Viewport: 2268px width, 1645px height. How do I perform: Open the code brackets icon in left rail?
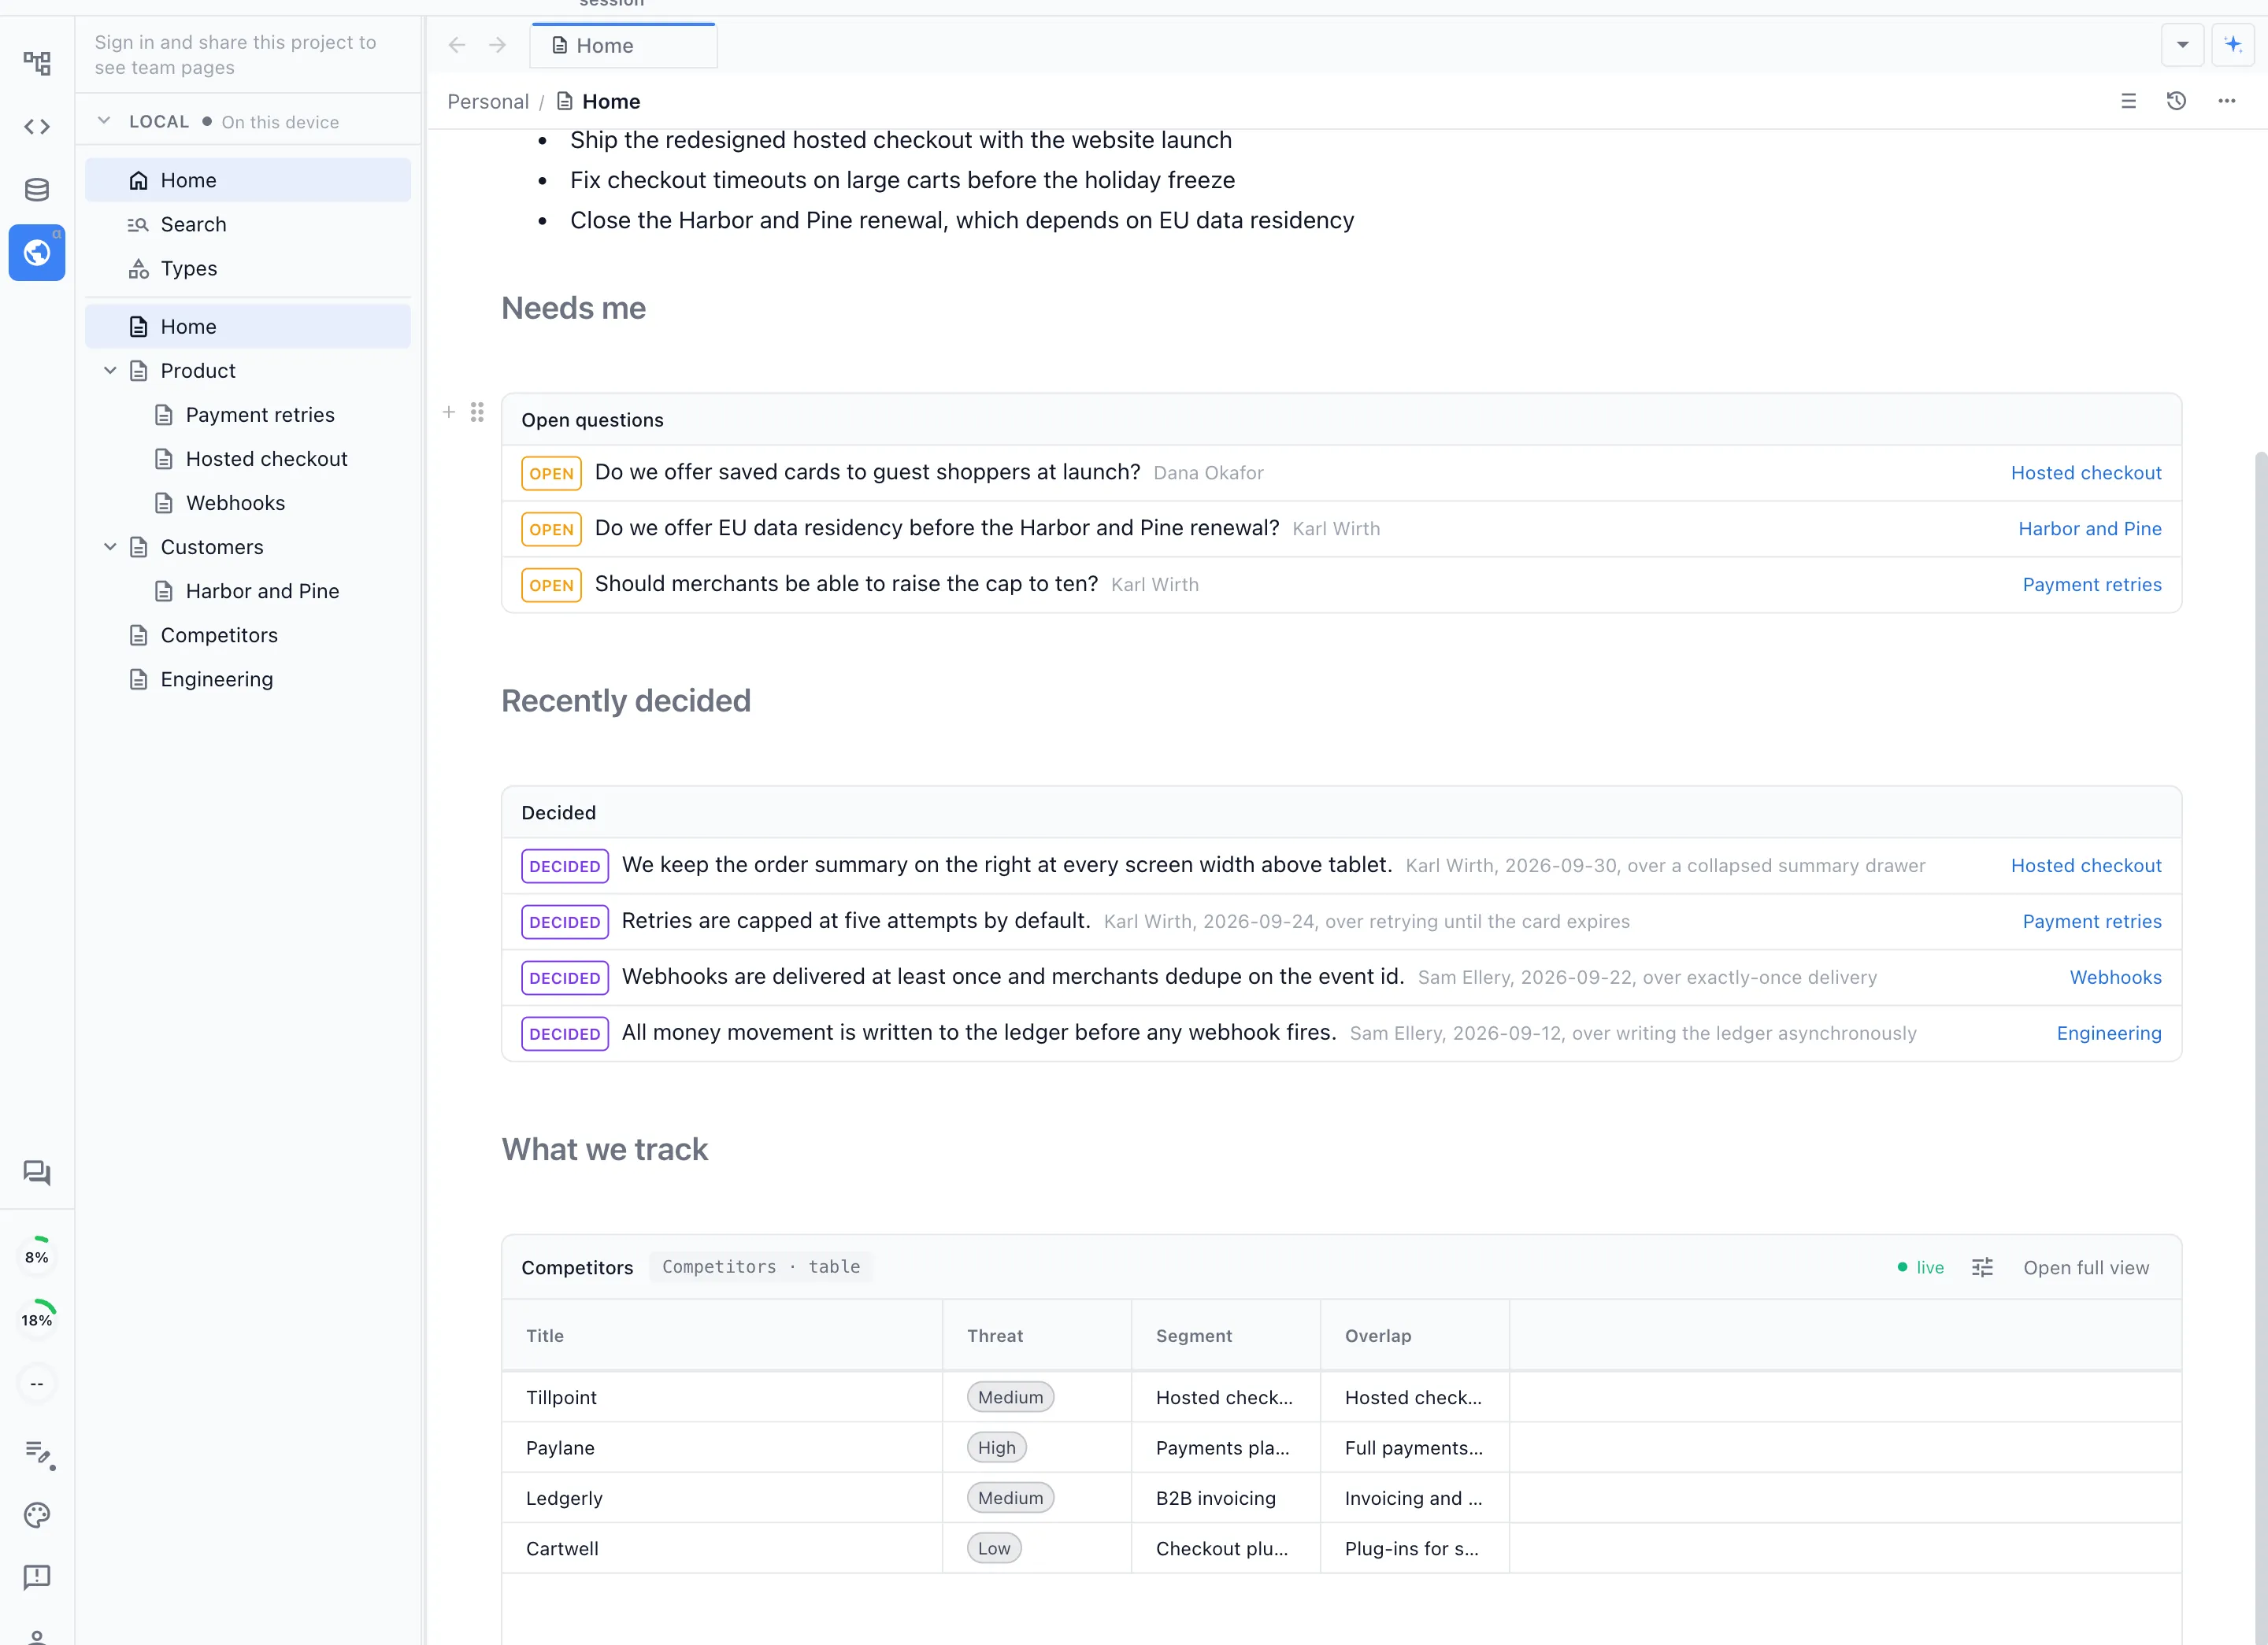[37, 127]
